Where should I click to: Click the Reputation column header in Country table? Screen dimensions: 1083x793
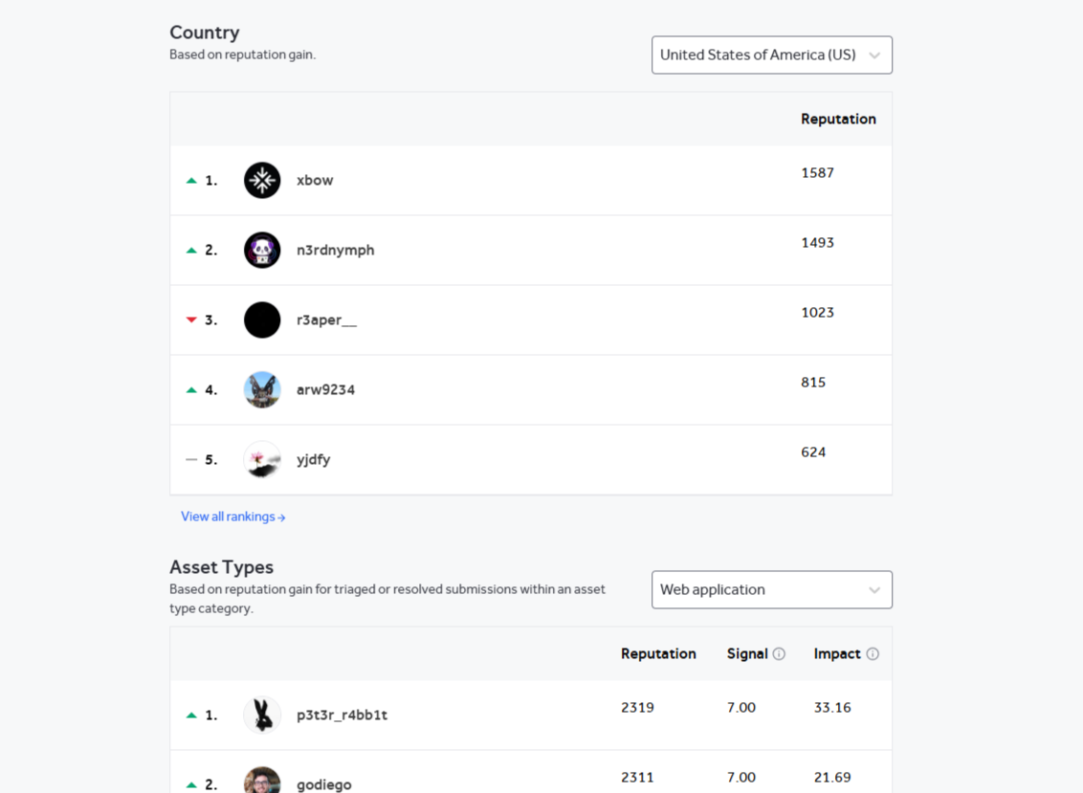(838, 119)
